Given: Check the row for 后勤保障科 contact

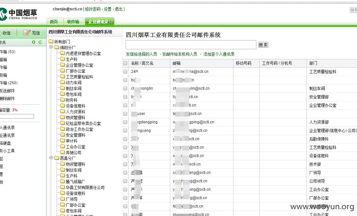Looking at the screenshot, I should tap(125, 139).
